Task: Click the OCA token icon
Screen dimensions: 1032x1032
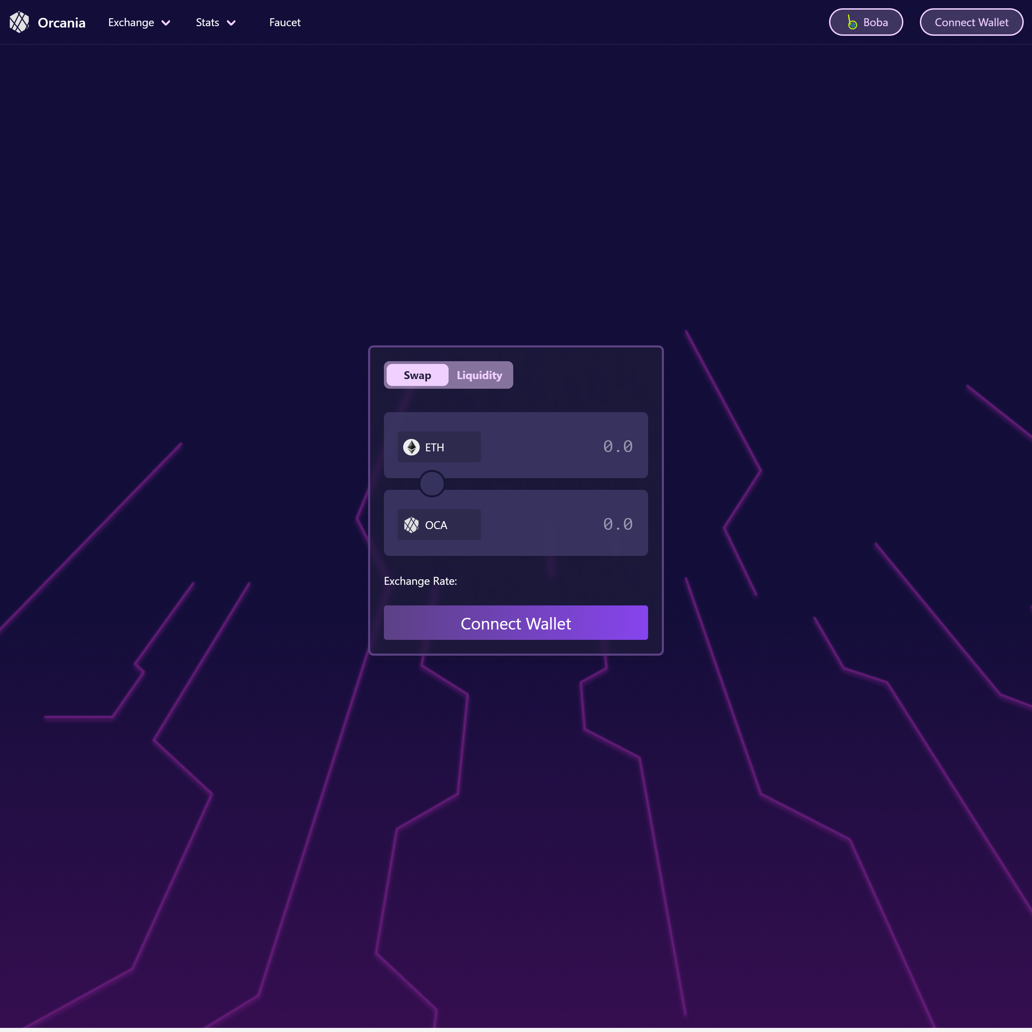Action: click(411, 525)
